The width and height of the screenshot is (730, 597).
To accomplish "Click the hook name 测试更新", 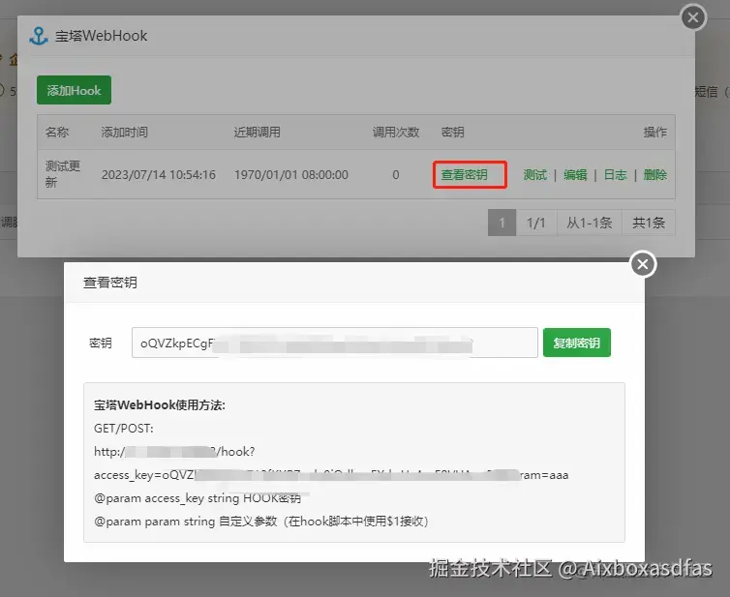I will tap(62, 174).
